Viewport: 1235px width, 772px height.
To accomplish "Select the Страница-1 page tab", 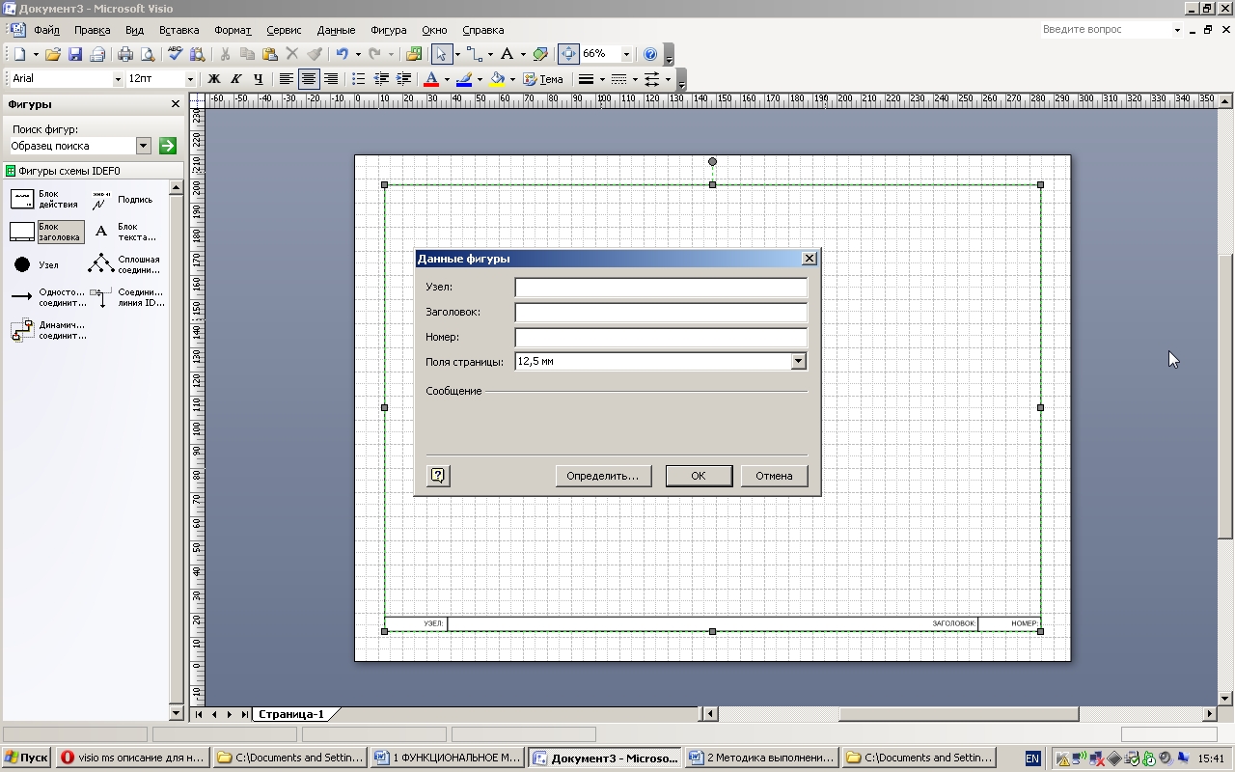I will tap(290, 714).
